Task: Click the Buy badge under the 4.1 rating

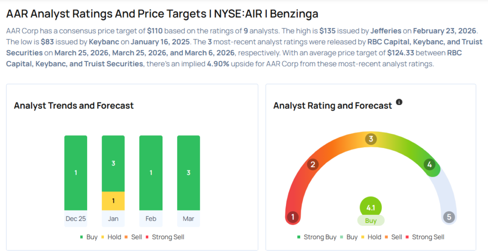Action: click(x=371, y=221)
